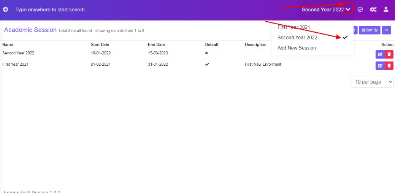
Task: Open the 10 per page dropdown
Action: click(371, 82)
